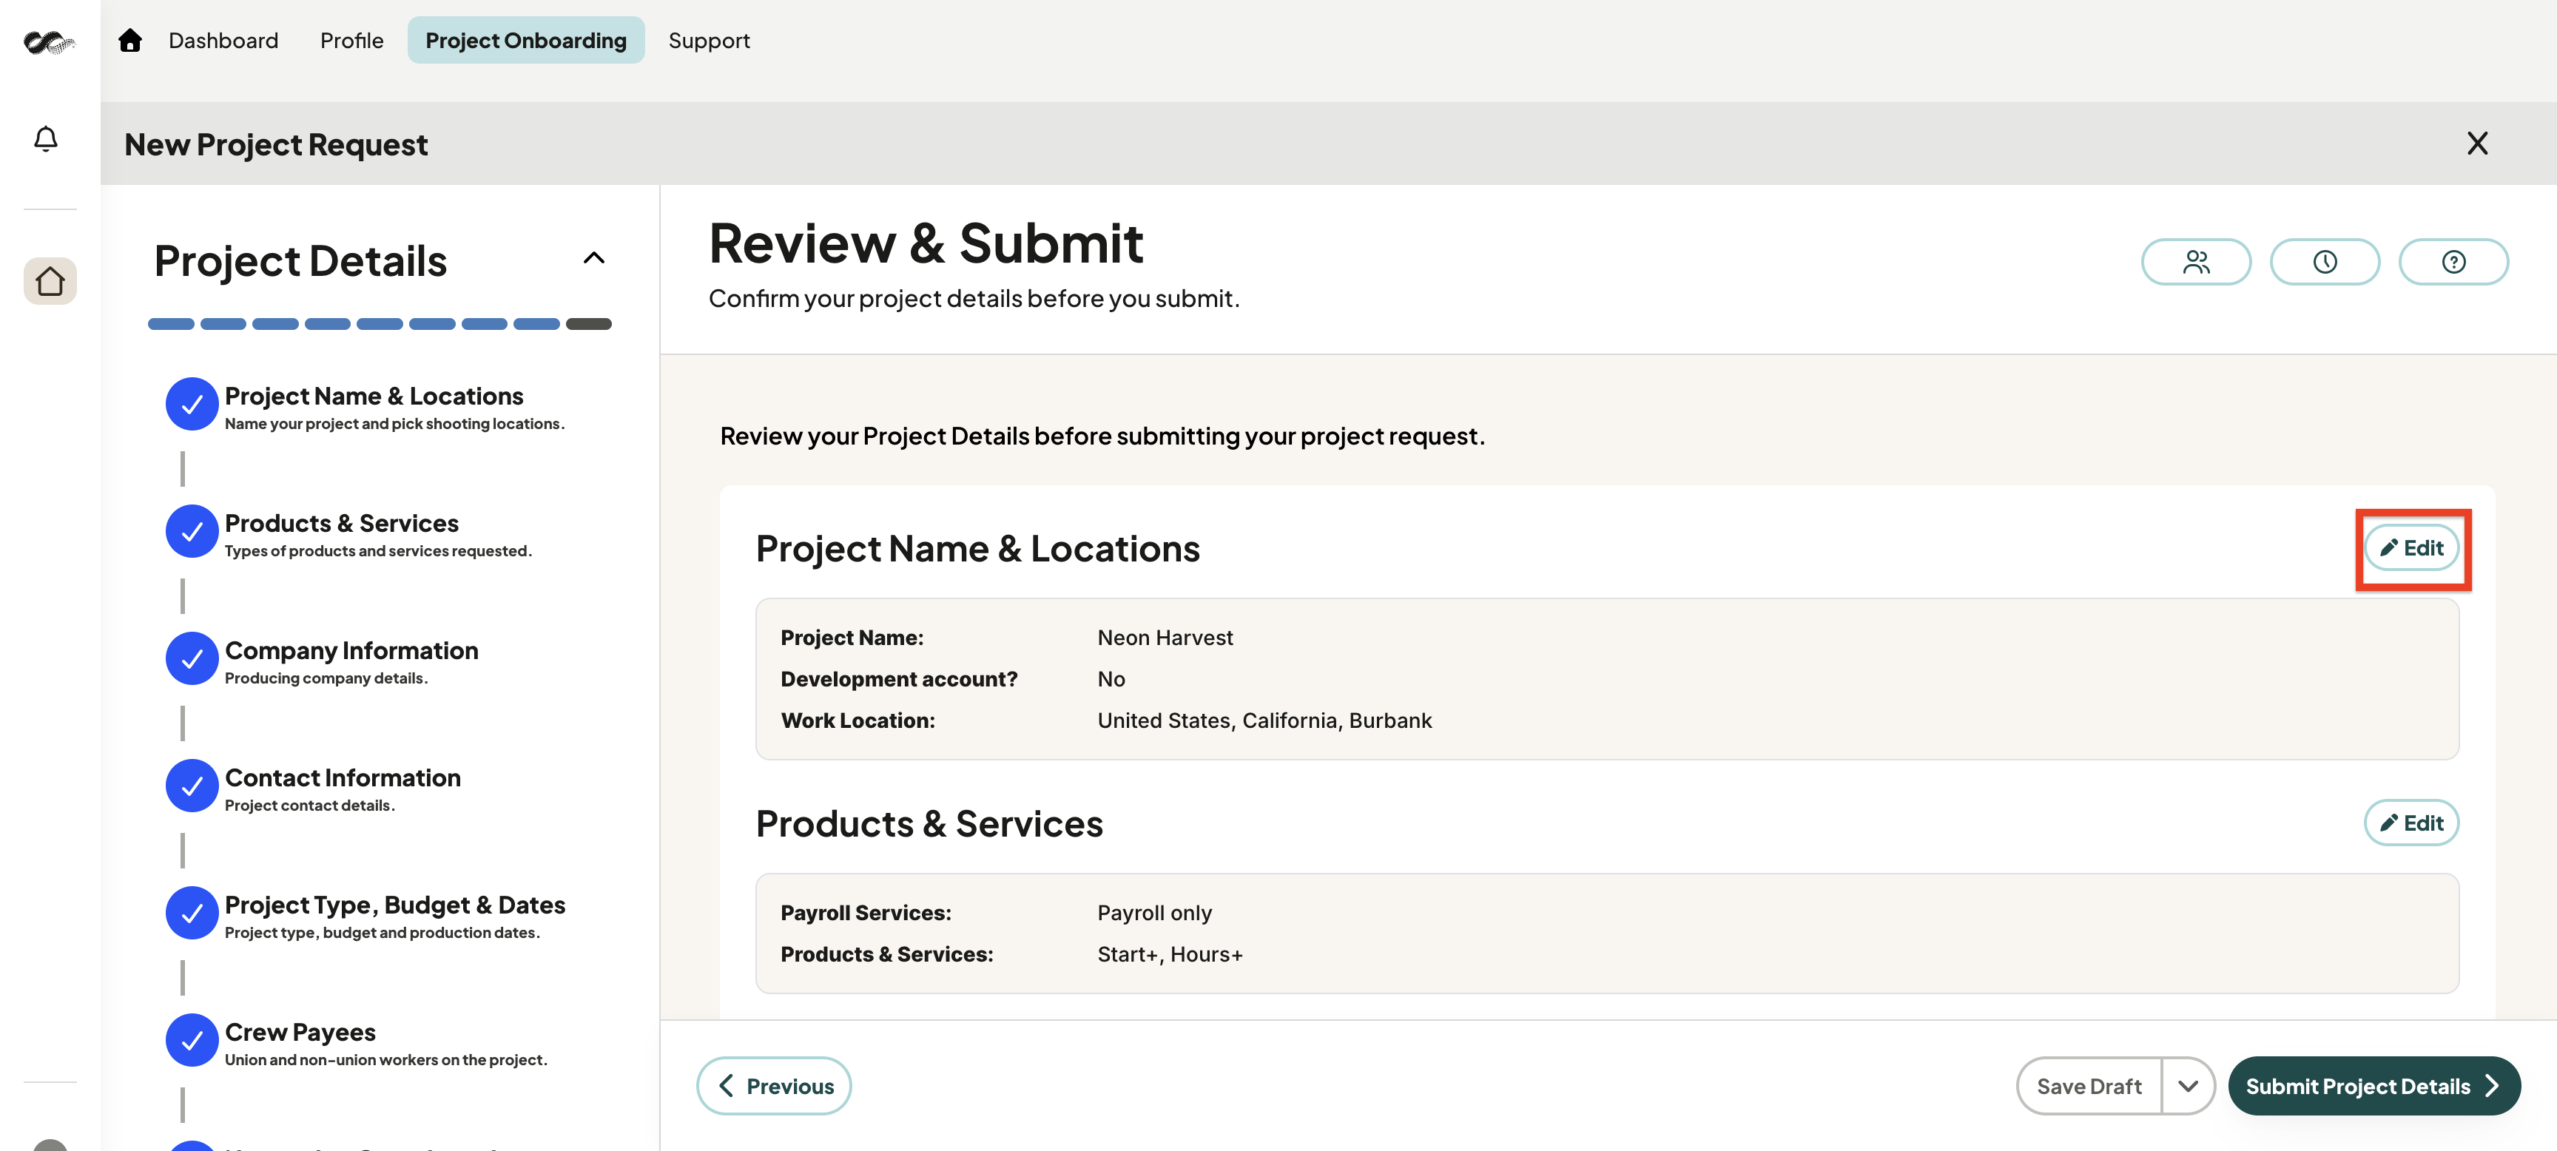The image size is (2557, 1151).
Task: Click 'United States, California, Burbank' work location
Action: pos(1264,720)
